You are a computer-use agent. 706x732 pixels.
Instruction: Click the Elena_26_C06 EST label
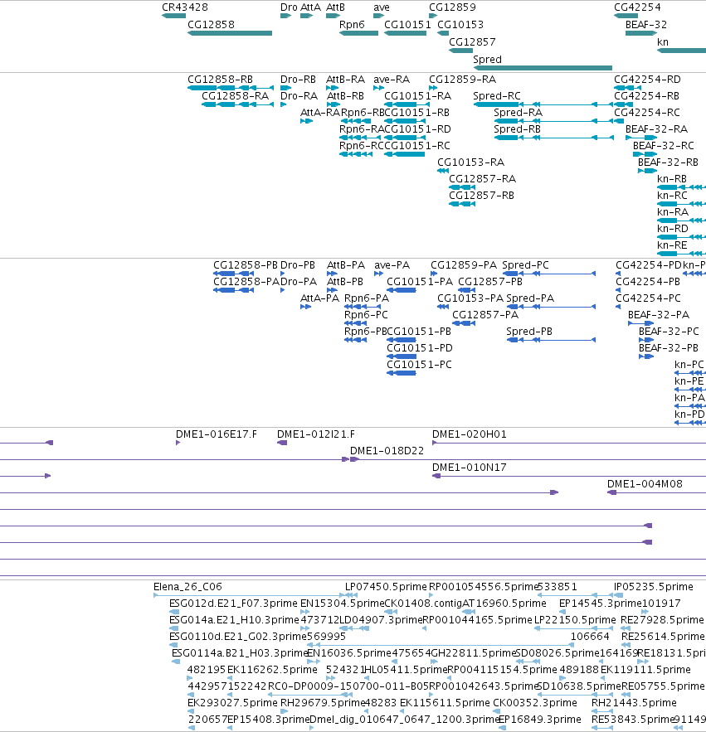tap(187, 587)
